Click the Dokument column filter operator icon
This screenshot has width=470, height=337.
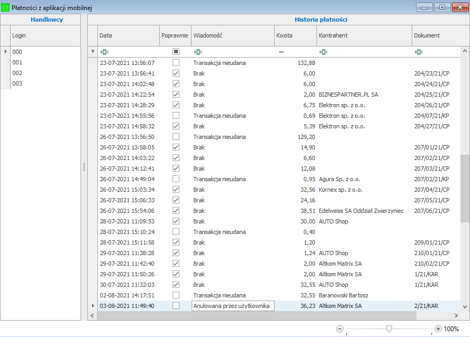(x=419, y=52)
